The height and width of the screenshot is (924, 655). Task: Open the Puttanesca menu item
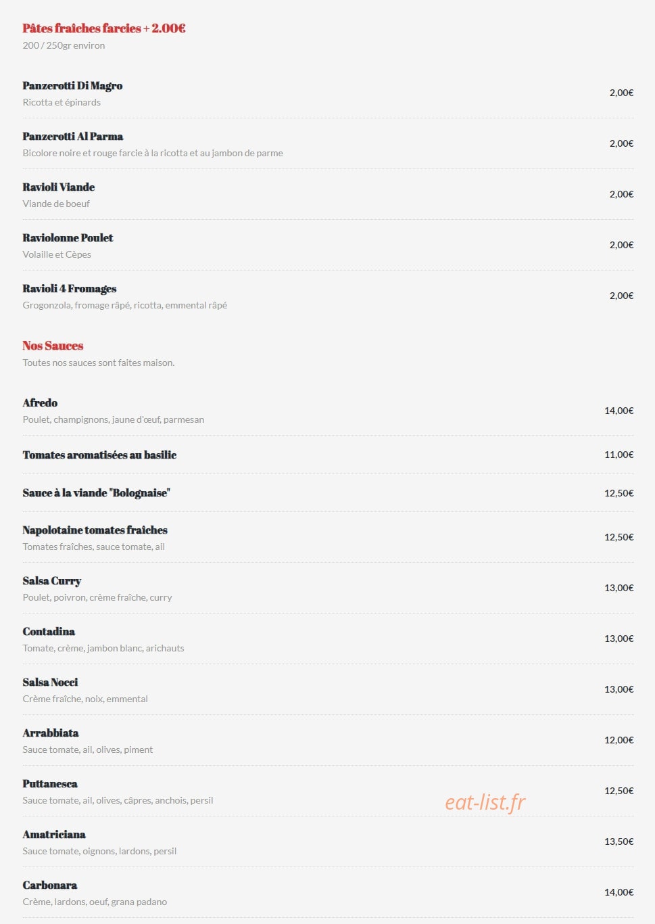pyautogui.click(x=50, y=784)
